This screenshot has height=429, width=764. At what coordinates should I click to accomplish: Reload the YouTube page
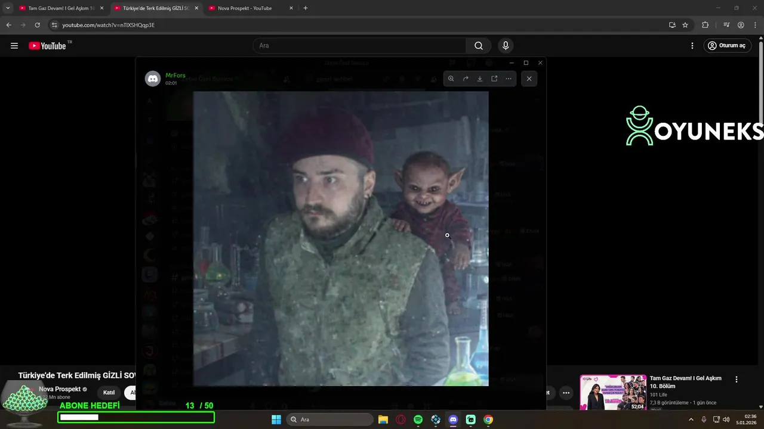pos(37,25)
